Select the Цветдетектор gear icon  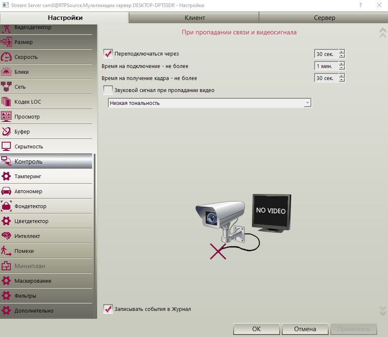click(6, 221)
